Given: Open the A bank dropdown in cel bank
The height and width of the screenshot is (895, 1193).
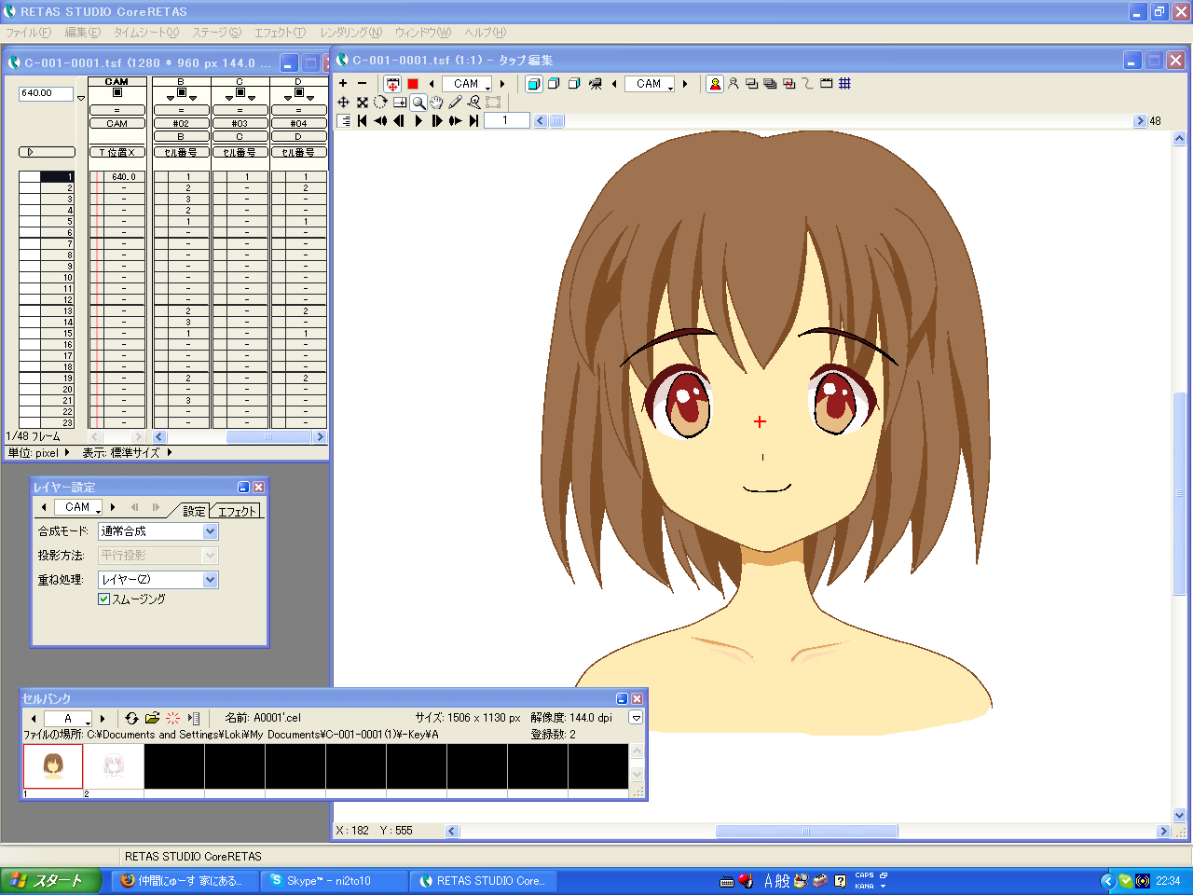Looking at the screenshot, I should 68,719.
